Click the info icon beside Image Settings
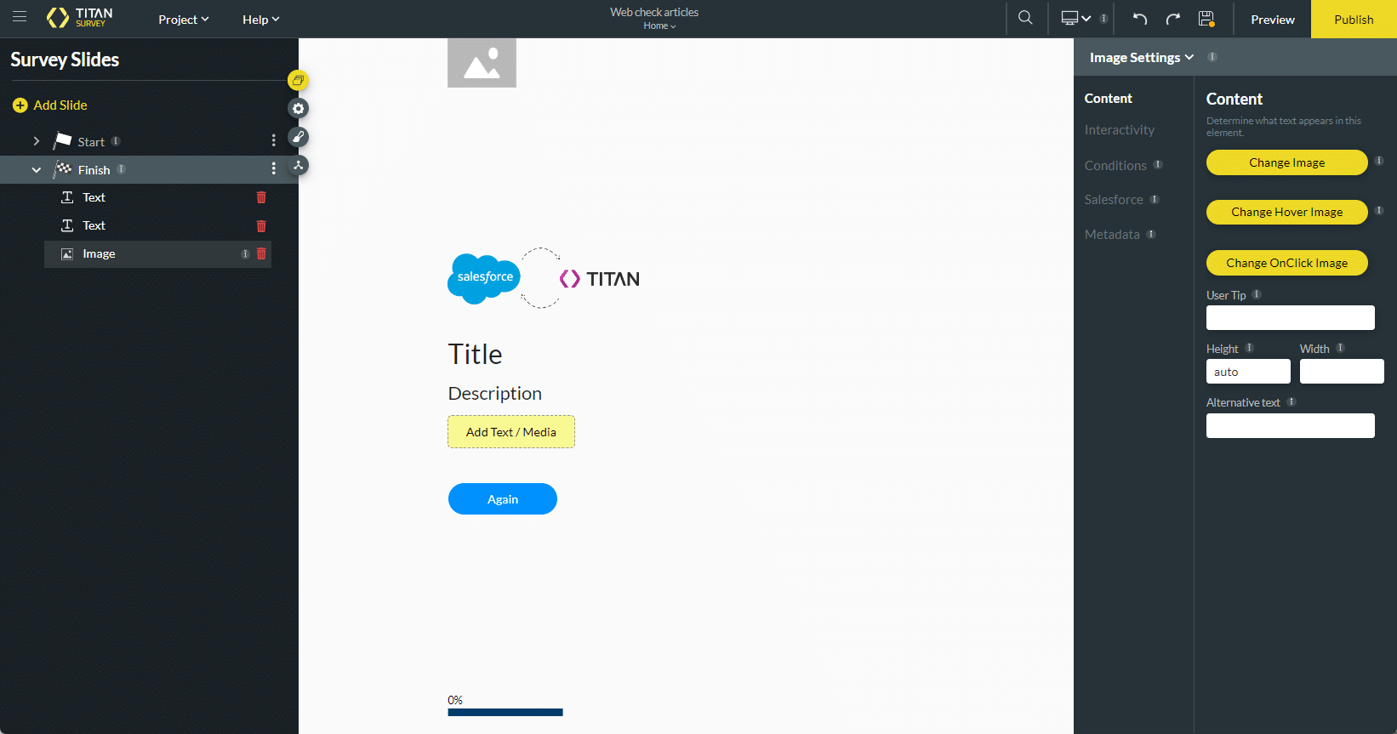 (1212, 57)
